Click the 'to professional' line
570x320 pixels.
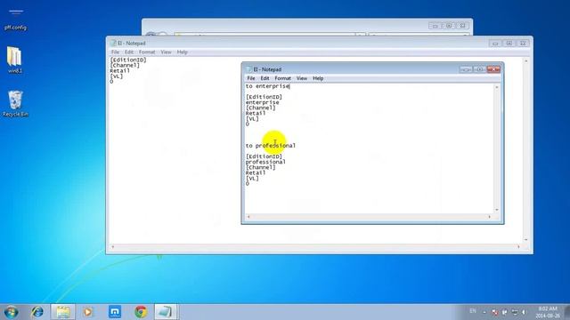271,146
